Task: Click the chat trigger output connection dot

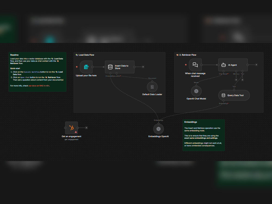Action: tap(202, 65)
